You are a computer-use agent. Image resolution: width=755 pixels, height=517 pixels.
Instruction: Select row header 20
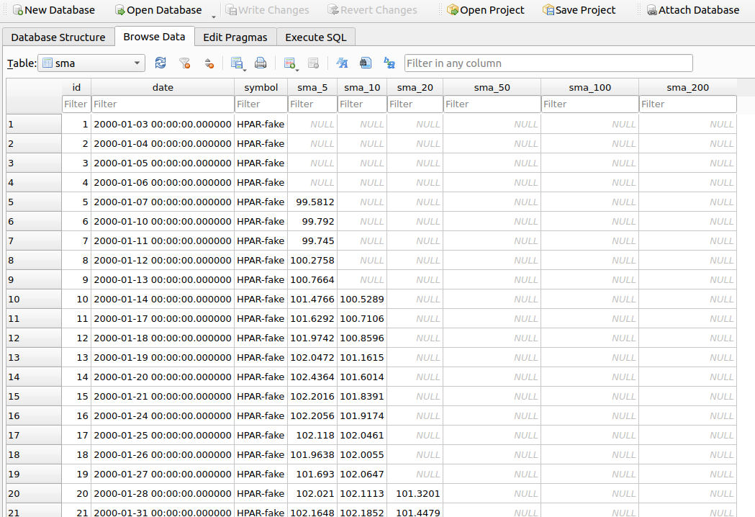tap(34, 493)
